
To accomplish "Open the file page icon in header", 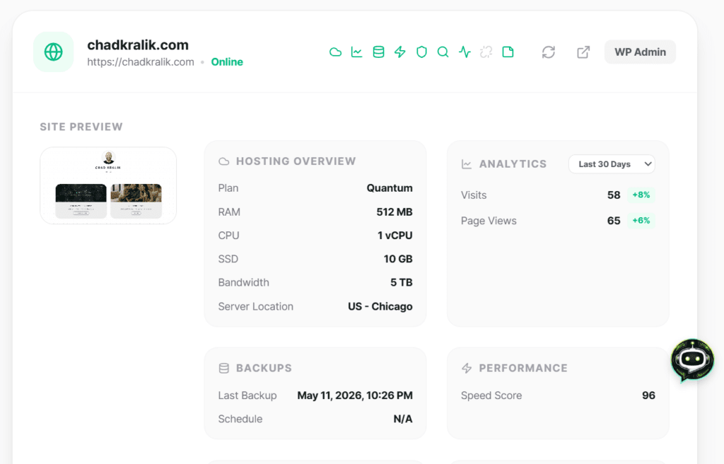I will [508, 52].
